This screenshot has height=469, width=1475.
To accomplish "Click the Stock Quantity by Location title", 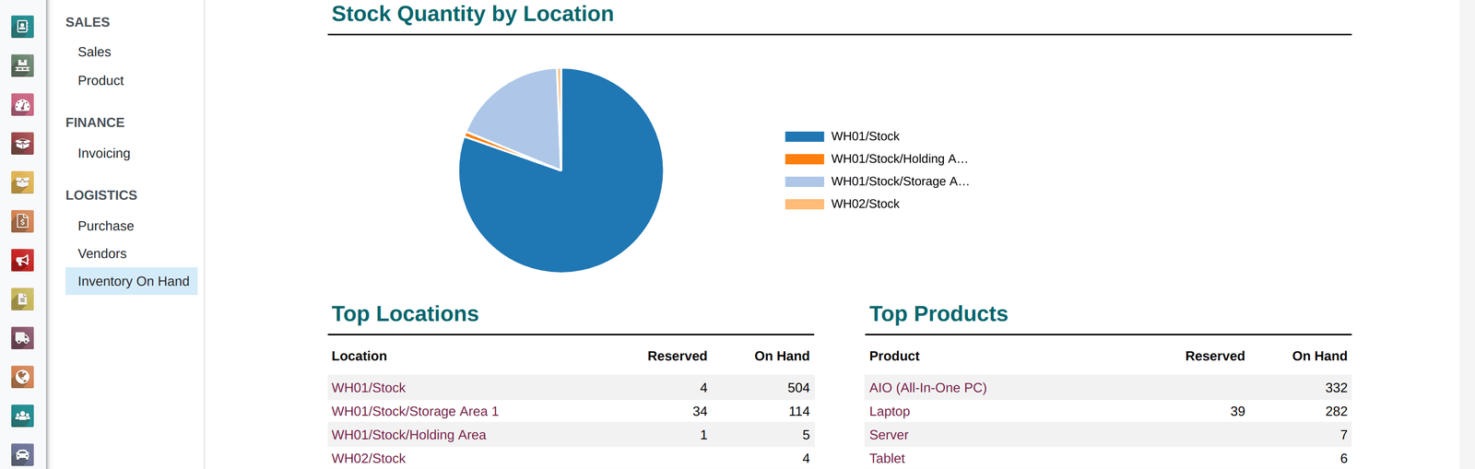I will point(472,14).
